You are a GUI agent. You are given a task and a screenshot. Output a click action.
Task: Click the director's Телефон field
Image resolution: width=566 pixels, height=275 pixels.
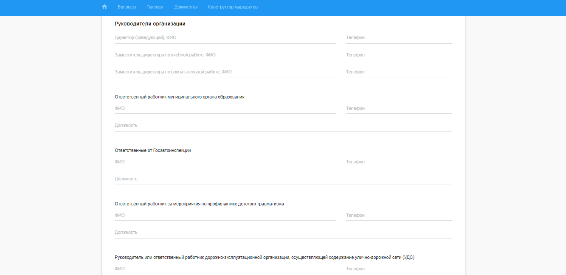pyautogui.click(x=399, y=38)
